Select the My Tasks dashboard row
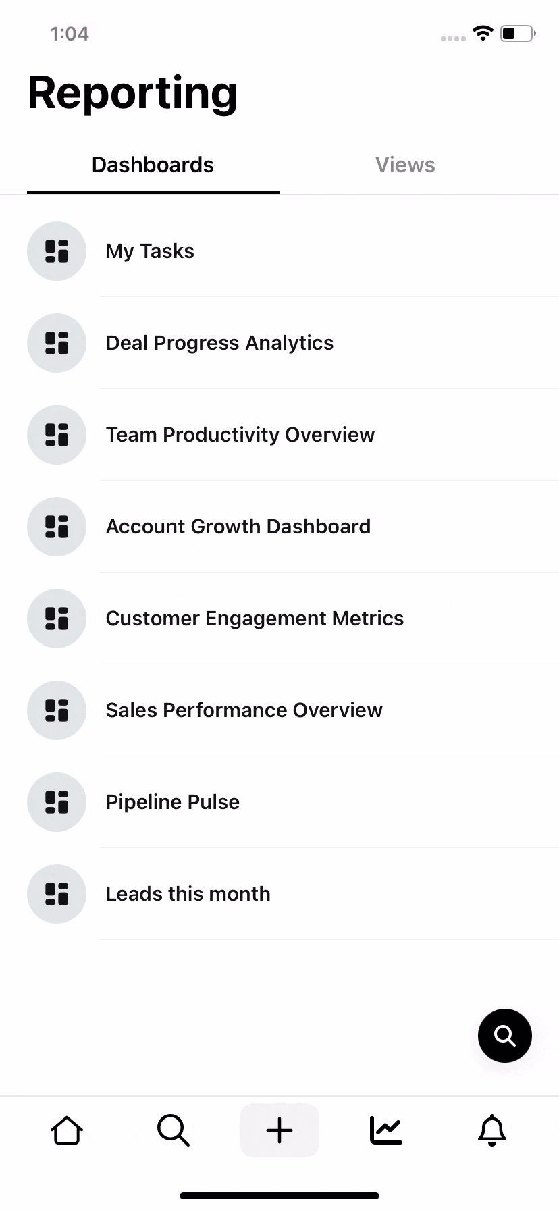This screenshot has height=1210, width=559. click(279, 251)
